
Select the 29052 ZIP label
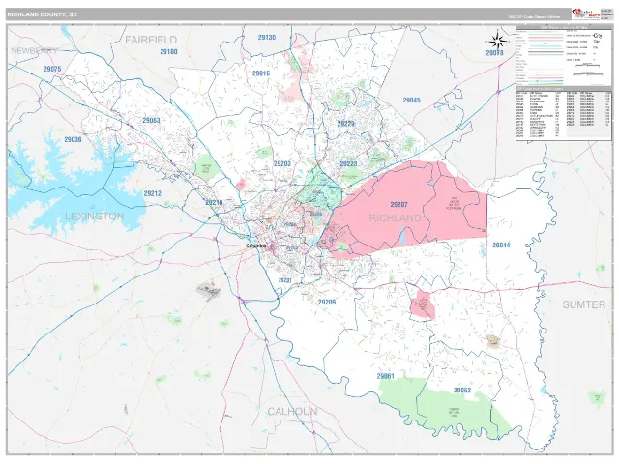click(x=462, y=390)
